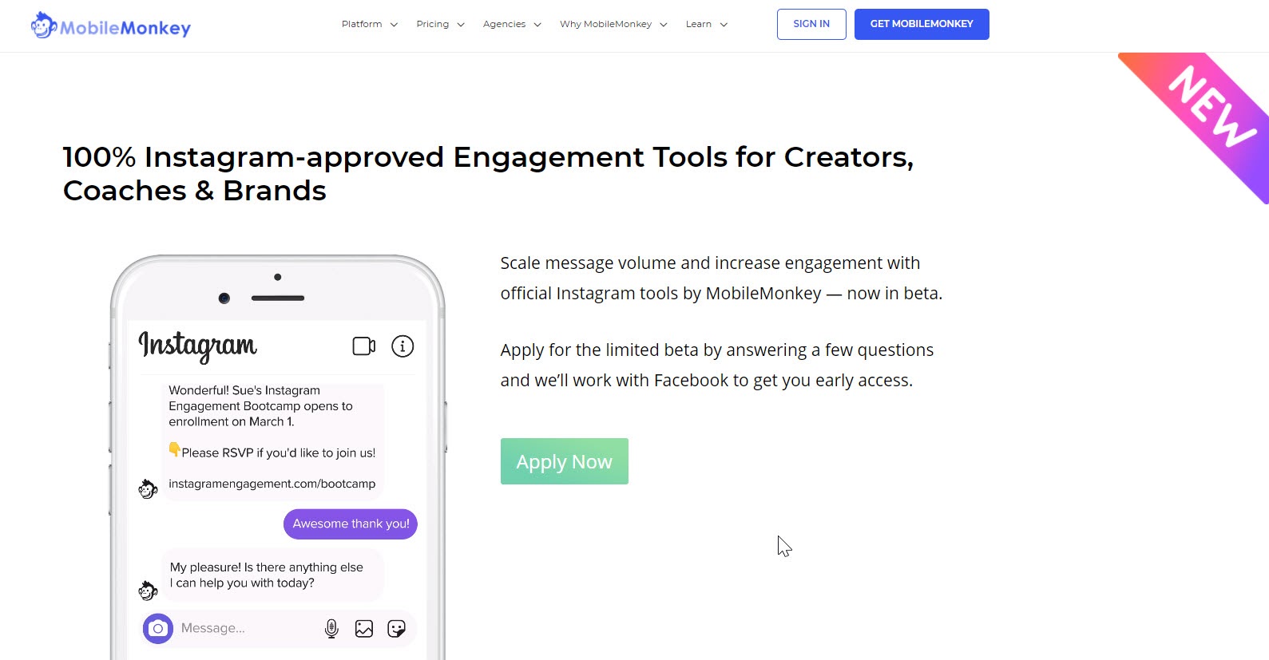This screenshot has height=660, width=1269.
Task: Click the Instagram wordmark in phone mockup
Action: [x=198, y=346]
